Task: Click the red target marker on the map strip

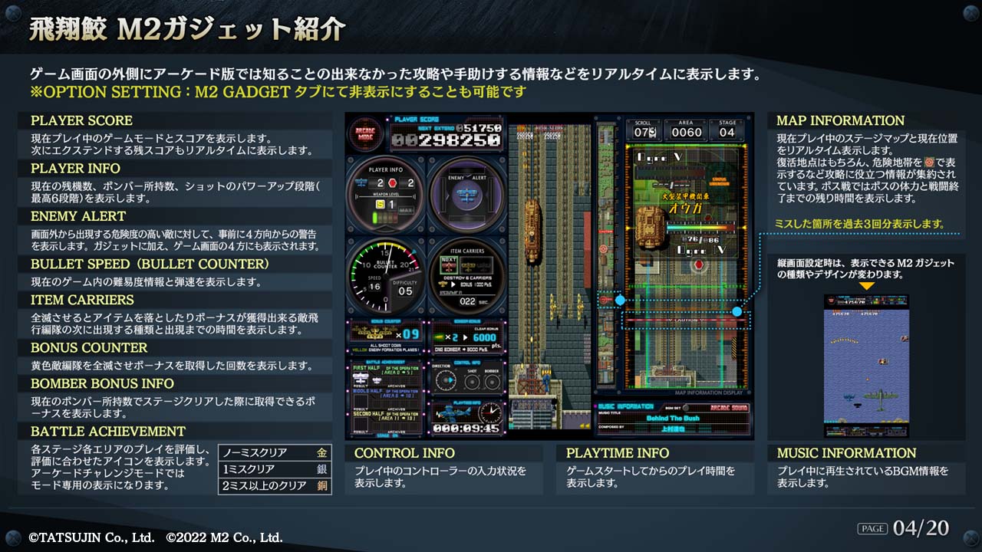Action: [x=604, y=248]
